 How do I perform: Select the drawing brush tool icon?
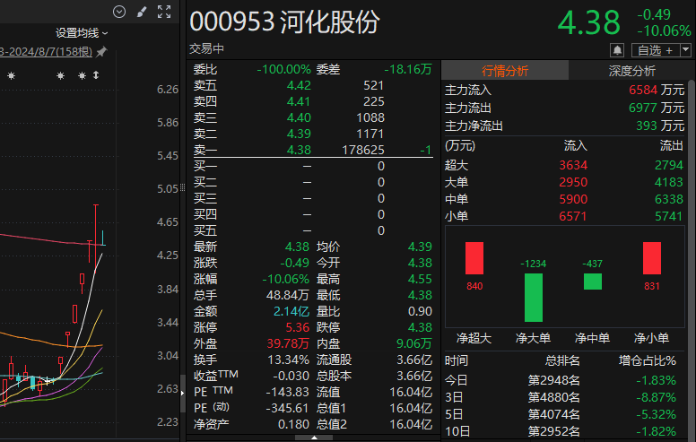coord(142,12)
